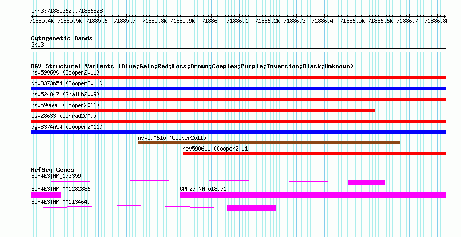Select the brown nsv590610 complex variant bar
461x237 pixels.
tap(269, 143)
